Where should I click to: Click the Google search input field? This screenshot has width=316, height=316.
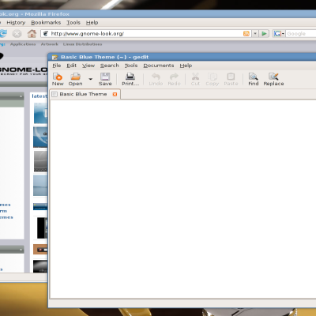point(301,33)
